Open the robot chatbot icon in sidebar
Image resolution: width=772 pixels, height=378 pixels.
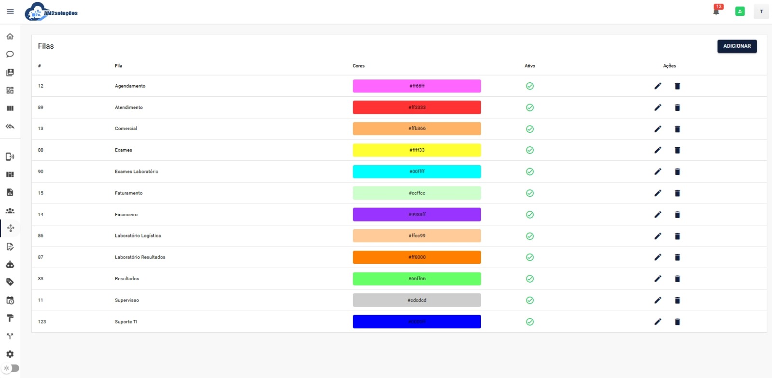[x=10, y=264]
